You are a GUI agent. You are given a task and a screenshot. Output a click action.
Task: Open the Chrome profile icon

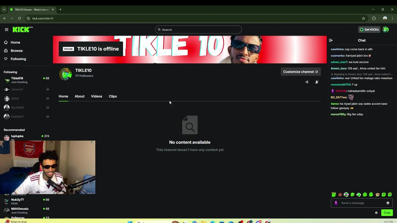385,18
